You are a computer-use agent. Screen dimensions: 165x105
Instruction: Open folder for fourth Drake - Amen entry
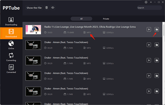coord(157,91)
